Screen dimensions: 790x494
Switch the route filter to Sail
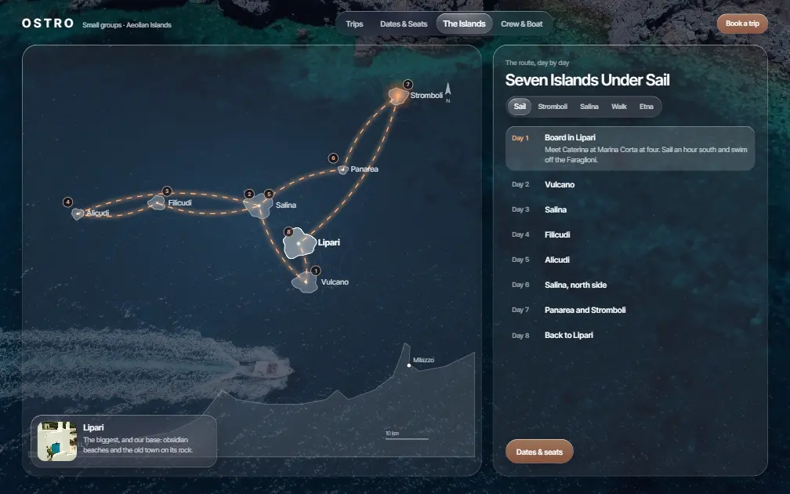pos(520,107)
